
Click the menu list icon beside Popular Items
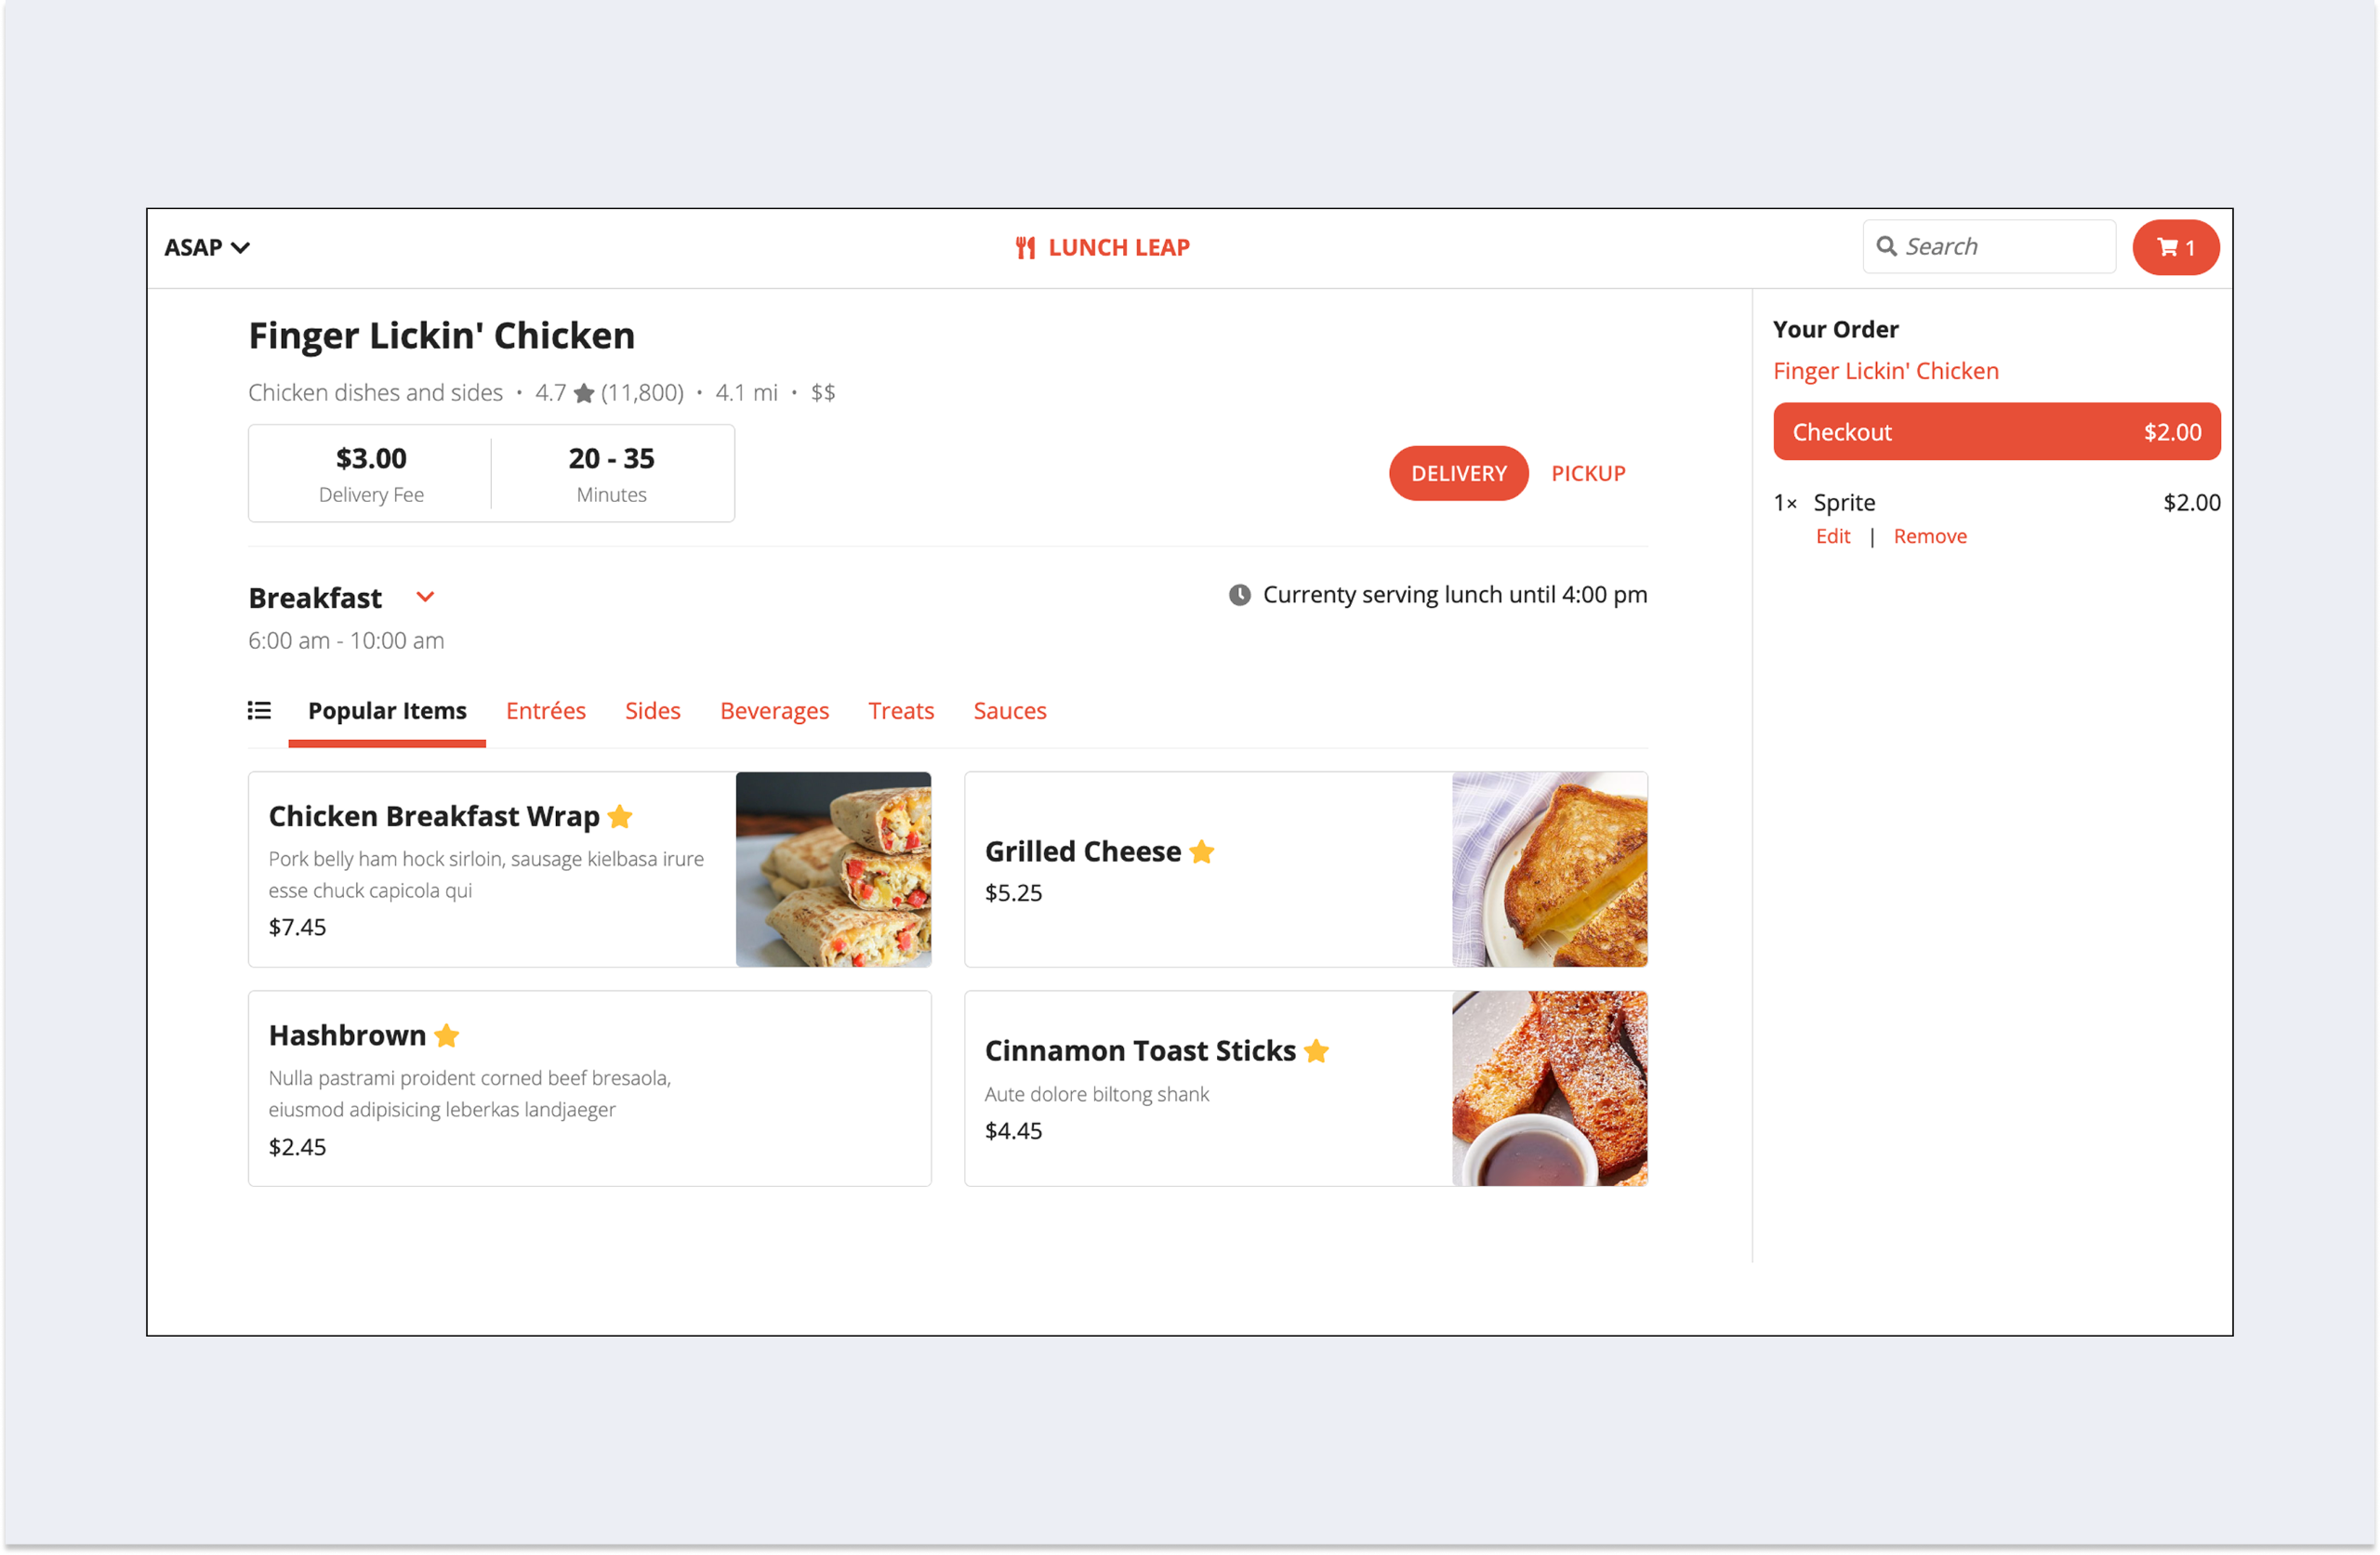coord(259,711)
